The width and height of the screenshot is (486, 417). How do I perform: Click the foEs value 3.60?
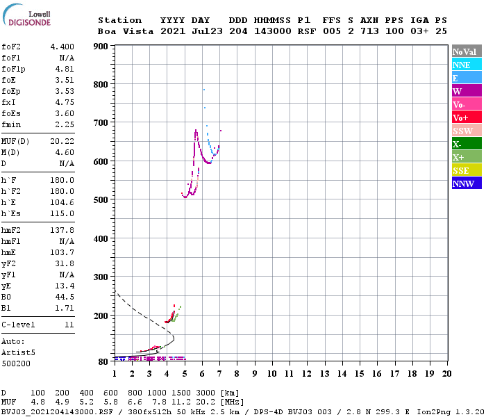65,113
